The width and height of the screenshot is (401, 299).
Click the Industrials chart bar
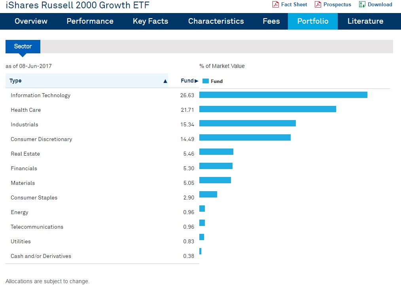click(x=248, y=123)
